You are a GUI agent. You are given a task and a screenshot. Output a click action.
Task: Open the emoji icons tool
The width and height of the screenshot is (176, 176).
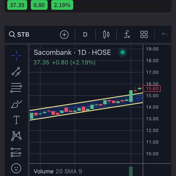click(16, 168)
